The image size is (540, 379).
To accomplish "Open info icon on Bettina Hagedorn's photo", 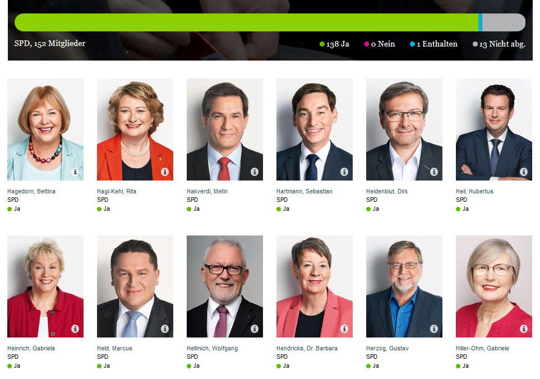I will pos(75,172).
